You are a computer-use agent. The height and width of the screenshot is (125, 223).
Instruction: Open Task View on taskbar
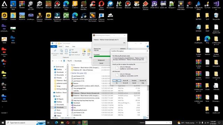[48, 123]
